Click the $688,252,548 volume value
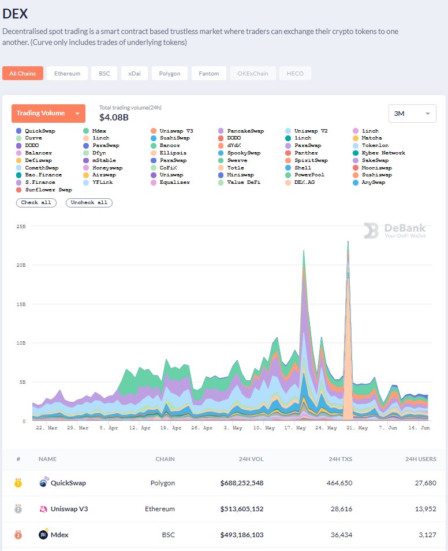This screenshot has height=551, width=448. coord(242,483)
